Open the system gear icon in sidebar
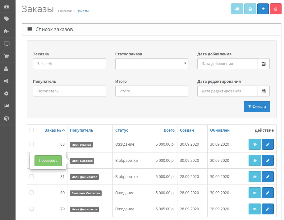The height and width of the screenshot is (220, 284). point(6,93)
